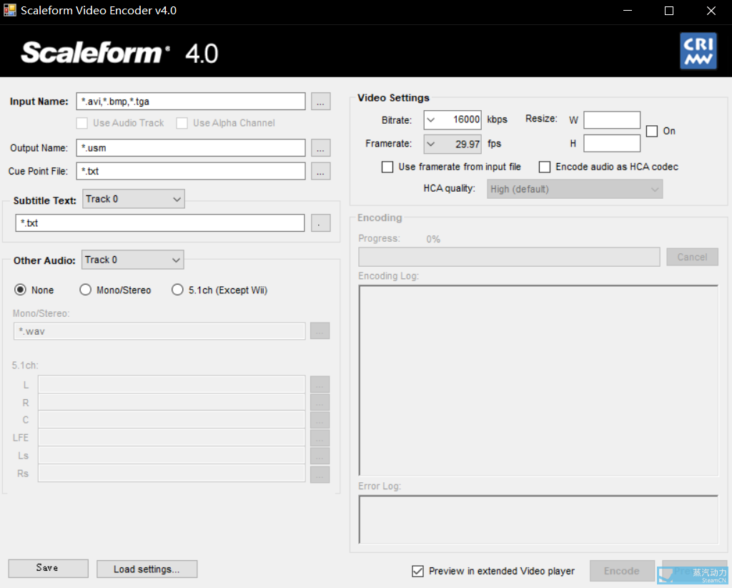Click the Encode button
The width and height of the screenshot is (732, 588).
[x=622, y=571]
